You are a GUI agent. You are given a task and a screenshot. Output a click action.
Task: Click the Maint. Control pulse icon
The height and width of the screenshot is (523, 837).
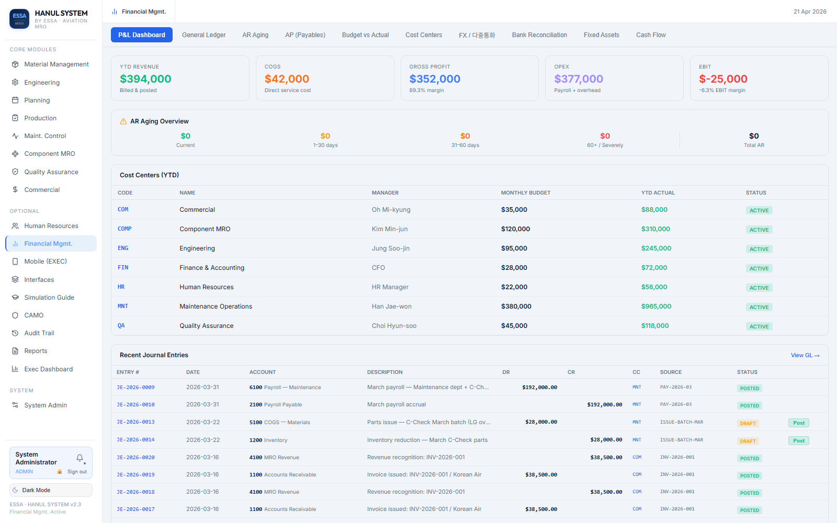15,136
